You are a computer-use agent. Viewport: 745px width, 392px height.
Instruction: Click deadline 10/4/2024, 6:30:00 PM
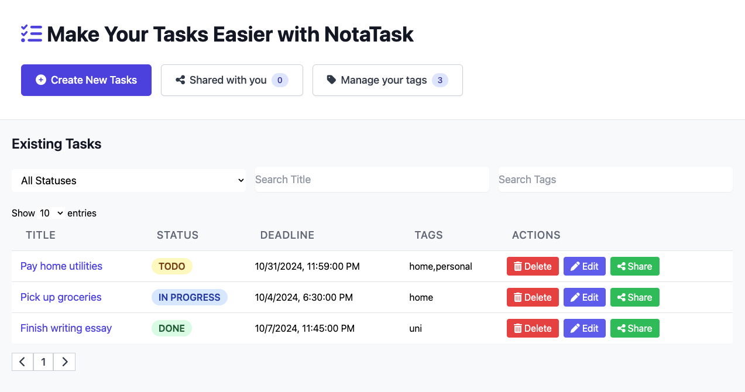tap(304, 297)
